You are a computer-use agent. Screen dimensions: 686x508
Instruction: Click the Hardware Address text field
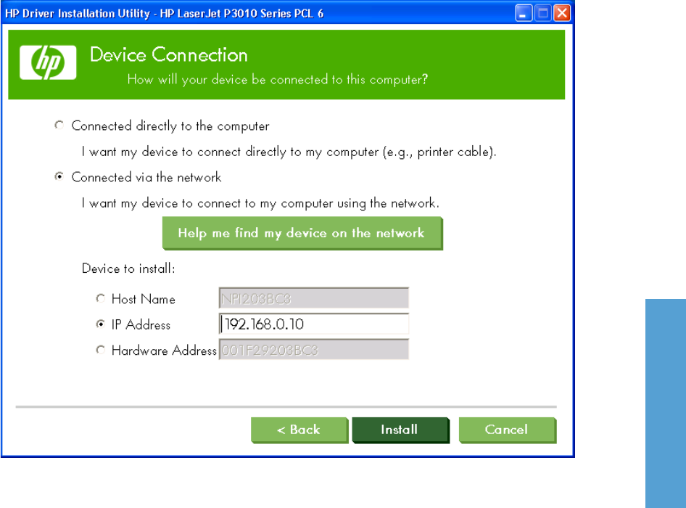tap(314, 350)
